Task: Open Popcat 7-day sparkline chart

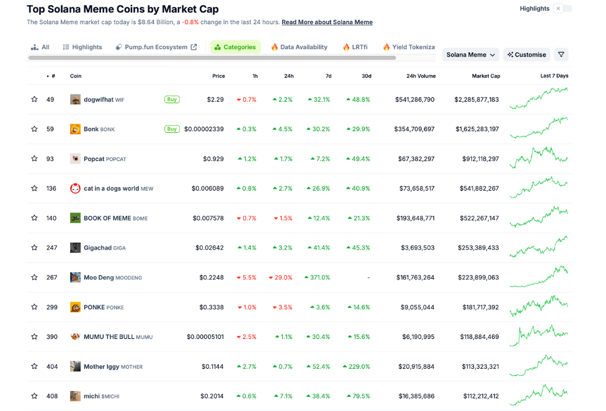Action: tap(539, 158)
